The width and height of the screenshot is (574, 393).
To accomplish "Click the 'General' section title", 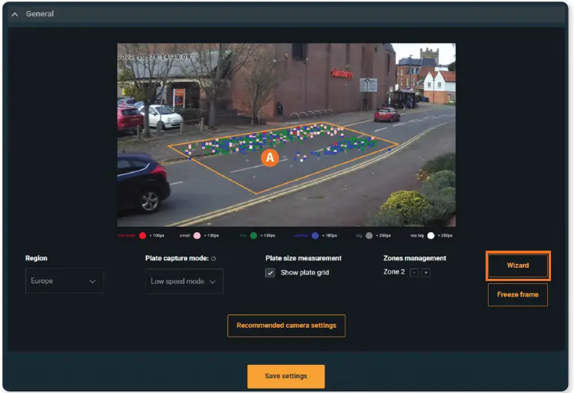I will [x=40, y=14].
